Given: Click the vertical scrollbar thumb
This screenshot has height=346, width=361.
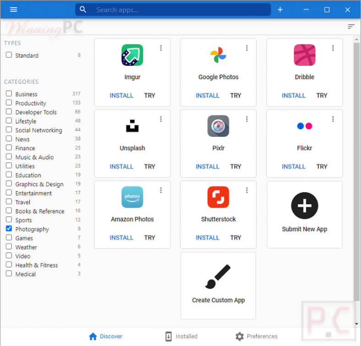Looking at the screenshot, I should click(356, 171).
